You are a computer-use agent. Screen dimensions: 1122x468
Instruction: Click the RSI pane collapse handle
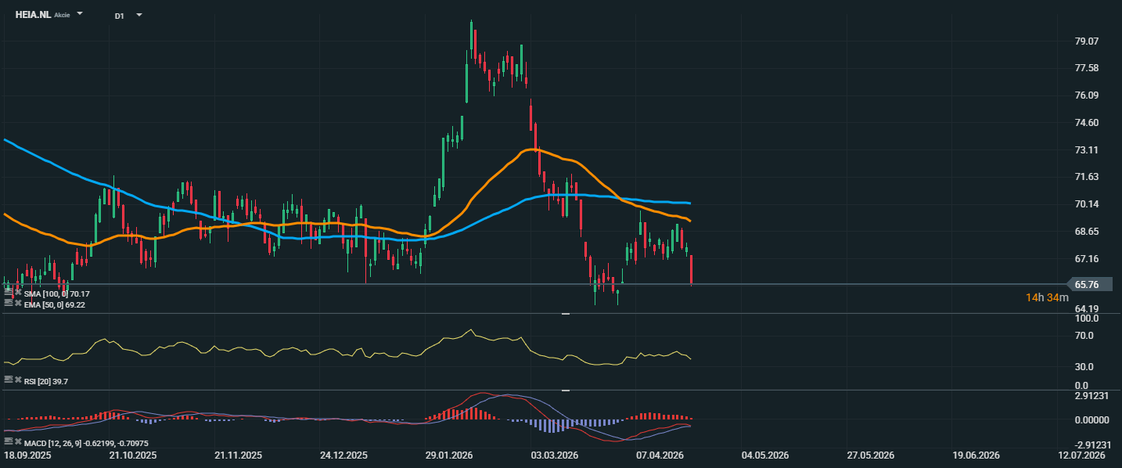566,313
